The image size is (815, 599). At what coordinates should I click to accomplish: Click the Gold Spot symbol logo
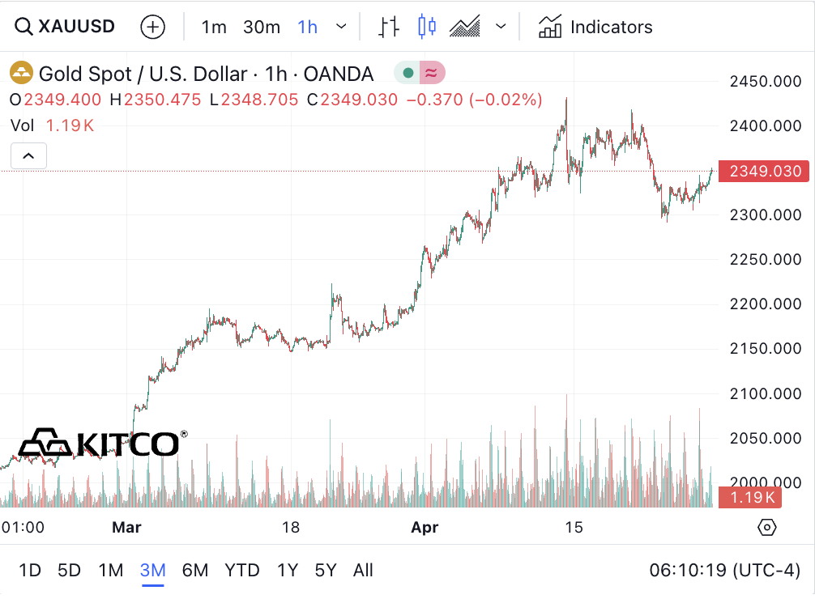pyautogui.click(x=21, y=74)
